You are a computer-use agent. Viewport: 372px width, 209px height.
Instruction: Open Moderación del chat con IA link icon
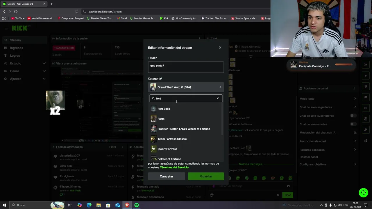355,133
